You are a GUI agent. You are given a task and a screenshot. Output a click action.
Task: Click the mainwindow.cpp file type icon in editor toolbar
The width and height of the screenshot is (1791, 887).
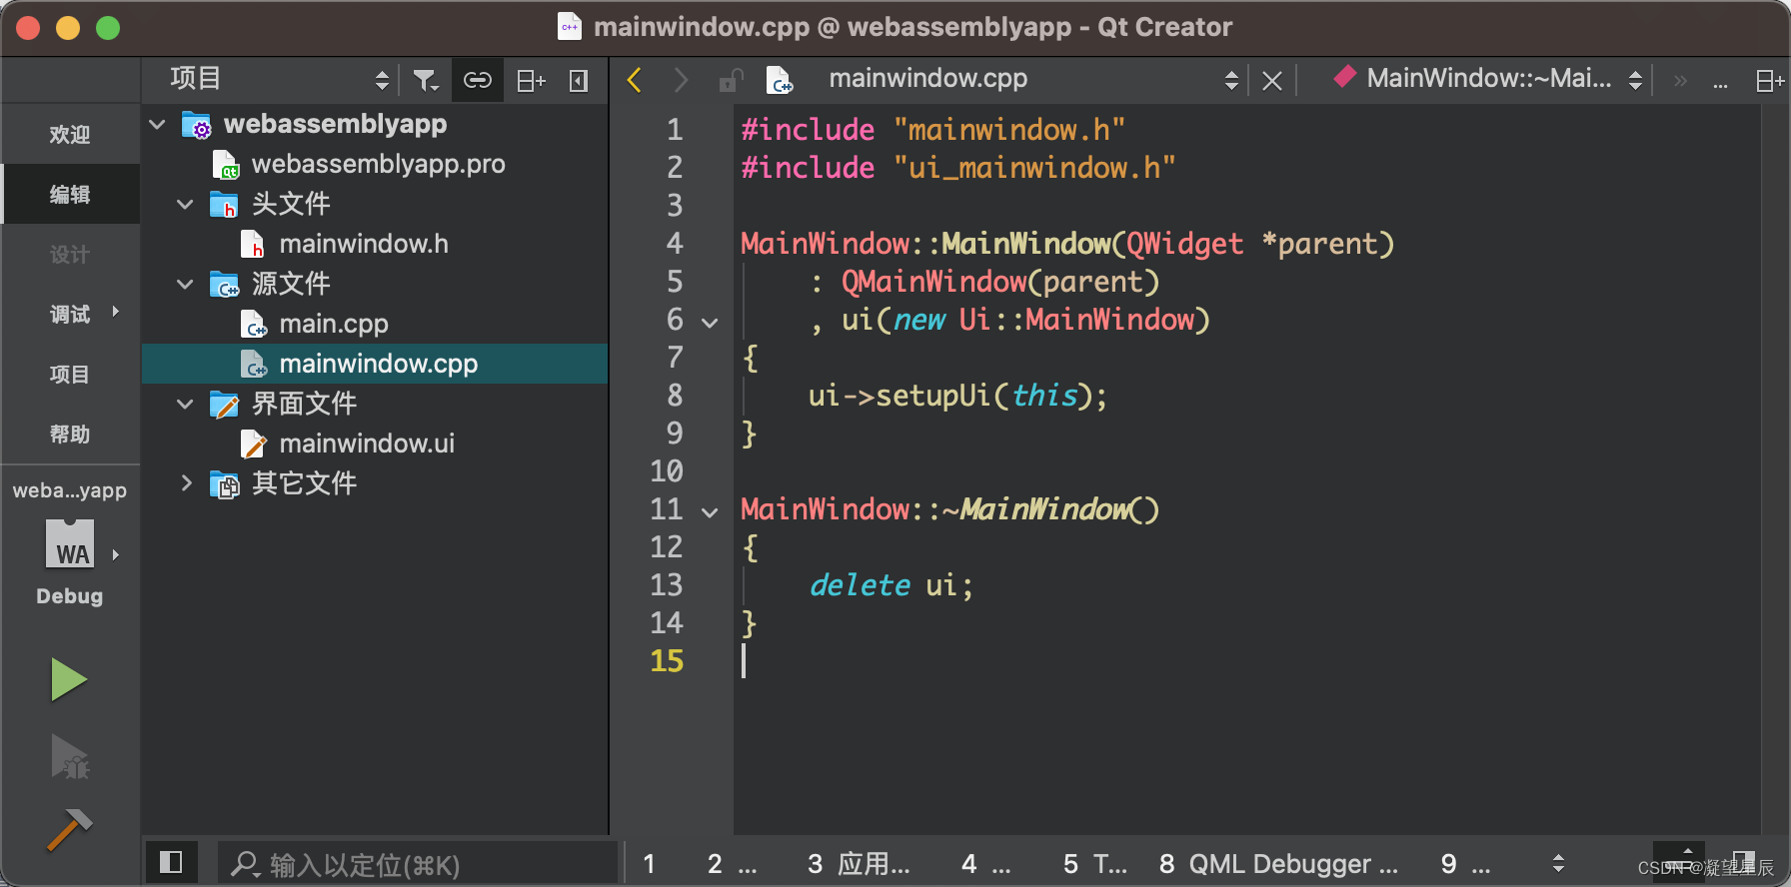click(779, 80)
